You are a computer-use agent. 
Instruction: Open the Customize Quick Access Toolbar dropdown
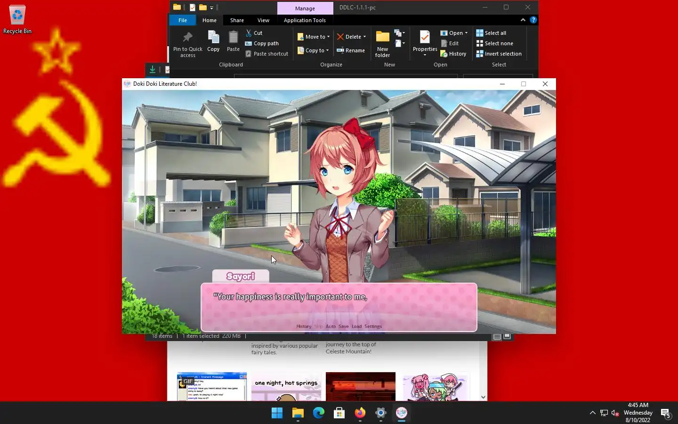click(211, 8)
